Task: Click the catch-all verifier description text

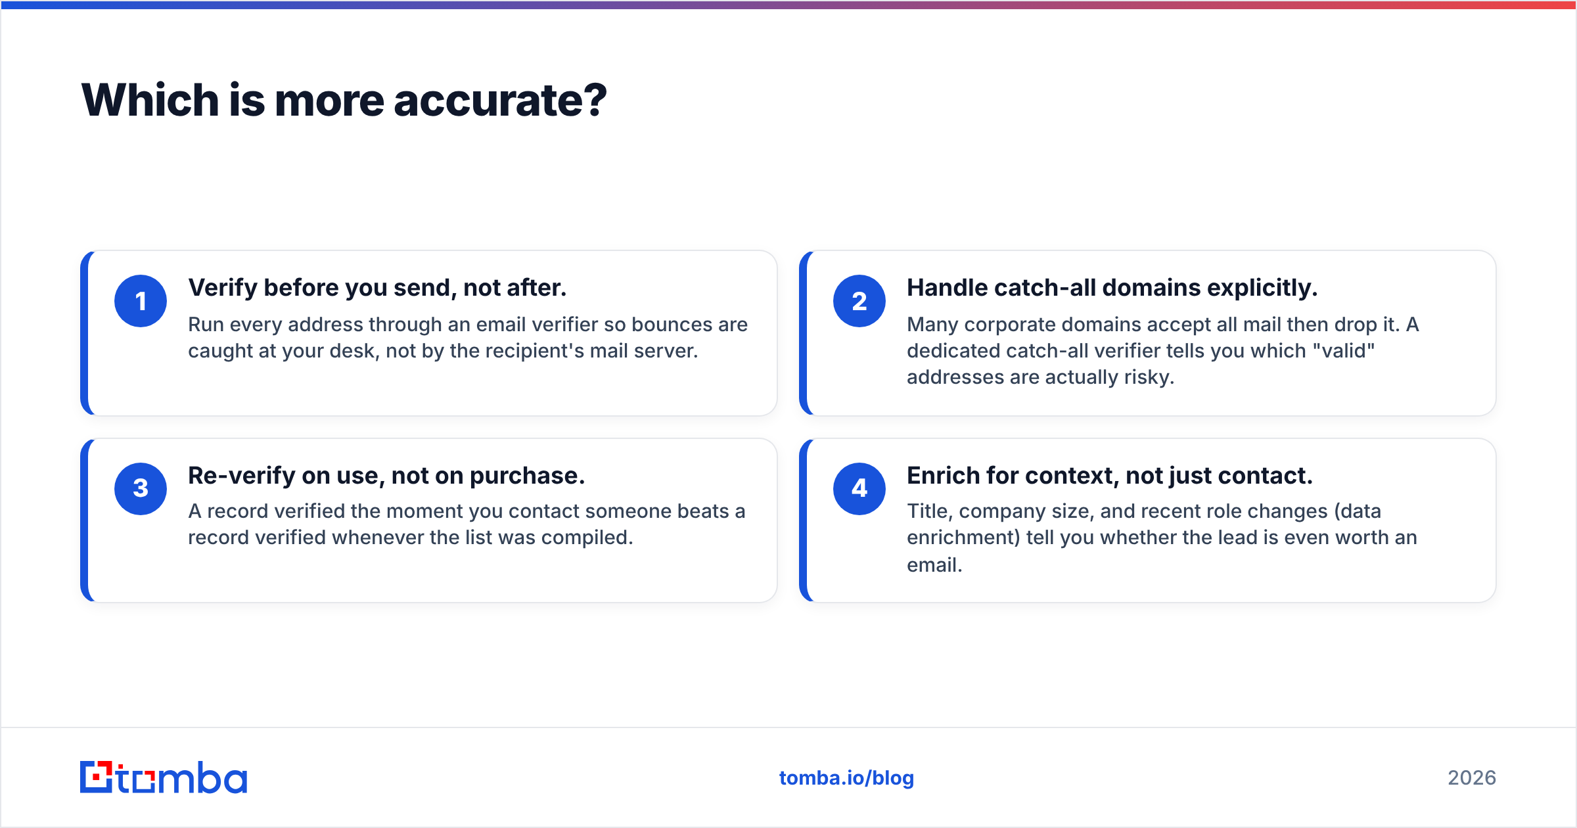Action: click(1163, 351)
